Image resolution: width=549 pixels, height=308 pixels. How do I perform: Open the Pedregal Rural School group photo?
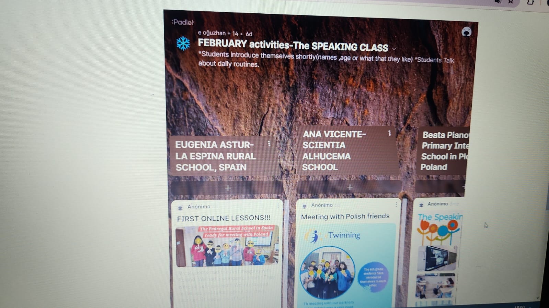pyautogui.click(x=227, y=246)
